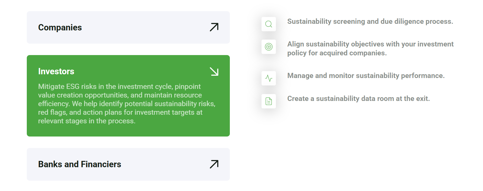This screenshot has height=191, width=483.
Task: Click the document data room icon
Action: tap(268, 101)
